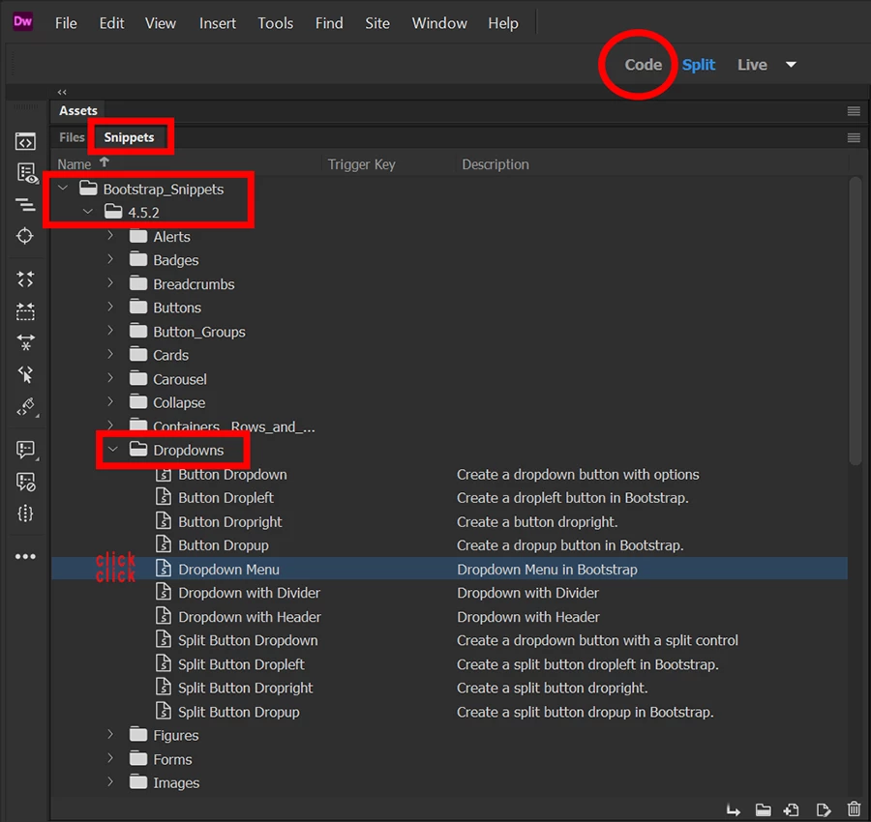Open the Insert menu
The width and height of the screenshot is (871, 822).
(x=217, y=23)
